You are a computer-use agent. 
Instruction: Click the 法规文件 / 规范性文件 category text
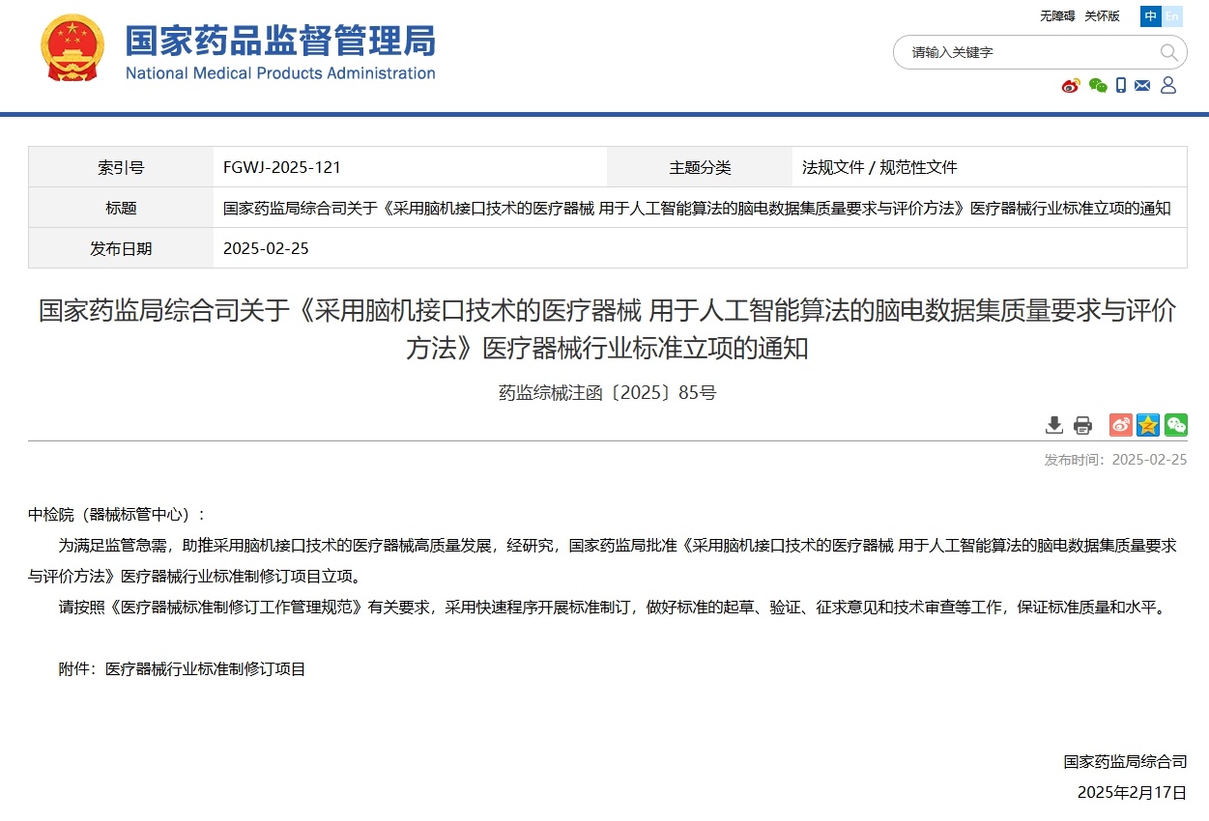coord(879,167)
